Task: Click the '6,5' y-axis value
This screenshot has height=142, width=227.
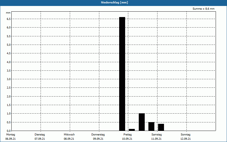Action: point(9,19)
